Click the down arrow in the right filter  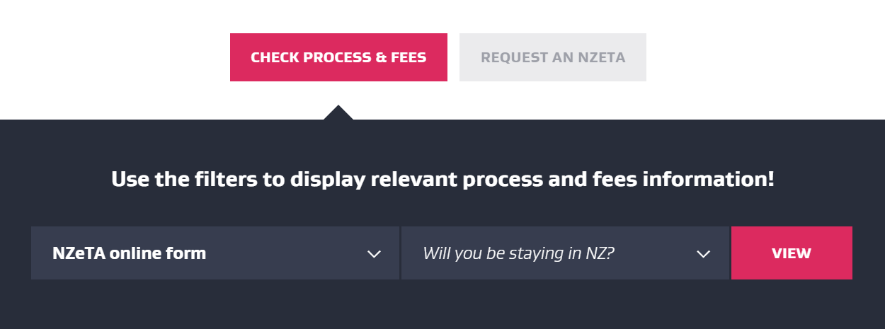click(x=703, y=254)
